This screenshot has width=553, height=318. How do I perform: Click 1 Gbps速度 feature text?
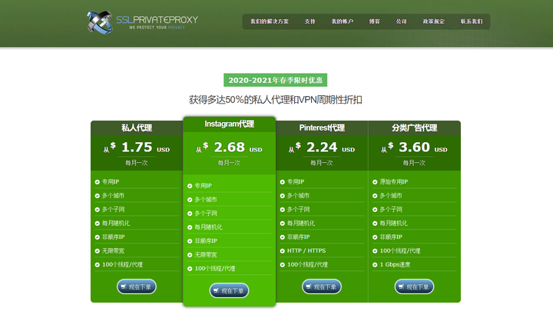(395, 264)
